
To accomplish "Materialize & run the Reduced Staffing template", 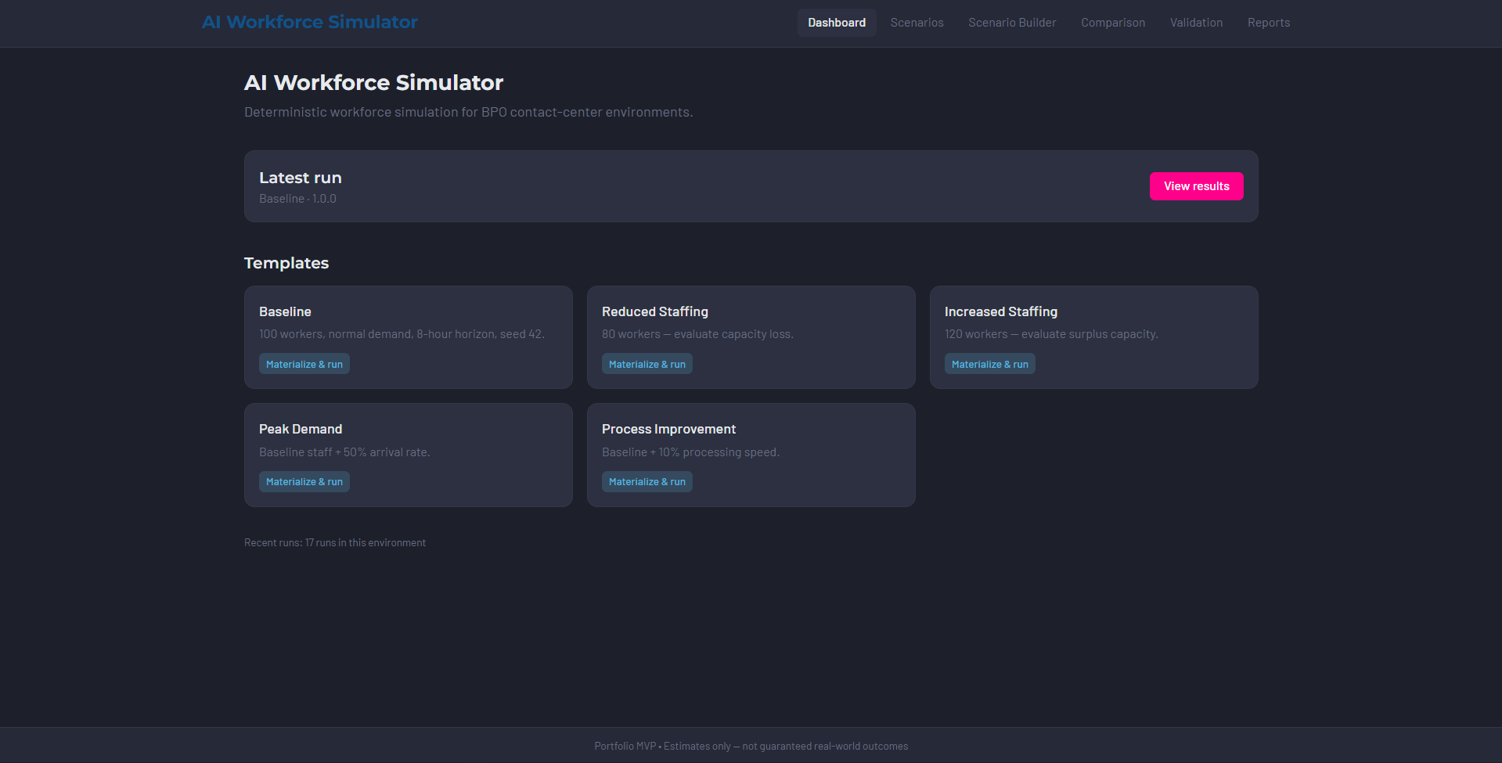I will coord(647,364).
